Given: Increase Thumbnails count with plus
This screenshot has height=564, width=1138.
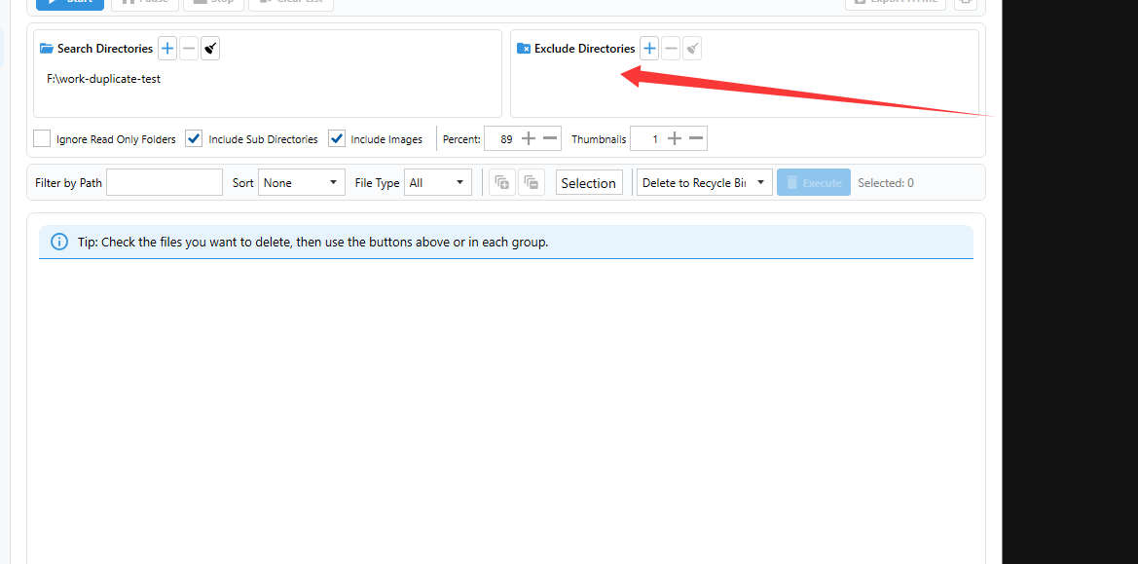Looking at the screenshot, I should click(x=675, y=138).
